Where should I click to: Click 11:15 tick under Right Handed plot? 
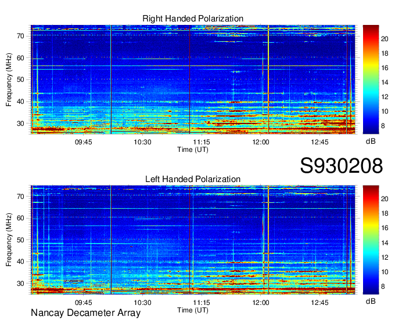point(202,142)
